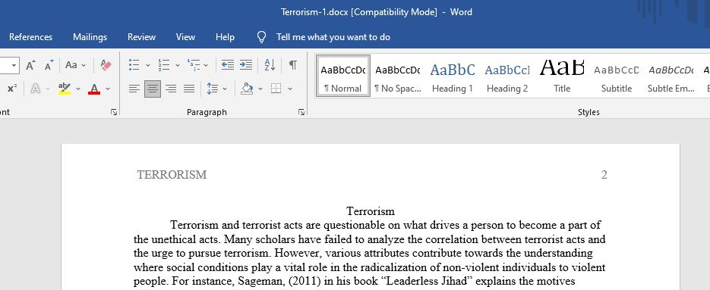Align text to the right
This screenshot has width=710, height=290.
(x=171, y=89)
